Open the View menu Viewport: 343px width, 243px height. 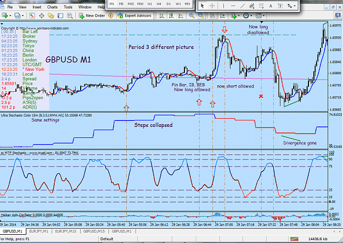click(23, 7)
